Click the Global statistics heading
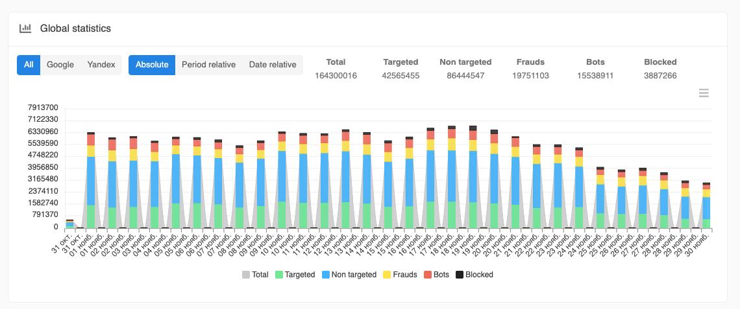This screenshot has height=309, width=740. click(75, 29)
